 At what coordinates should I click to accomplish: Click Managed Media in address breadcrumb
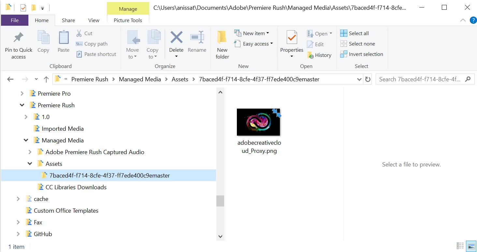pyautogui.click(x=140, y=79)
